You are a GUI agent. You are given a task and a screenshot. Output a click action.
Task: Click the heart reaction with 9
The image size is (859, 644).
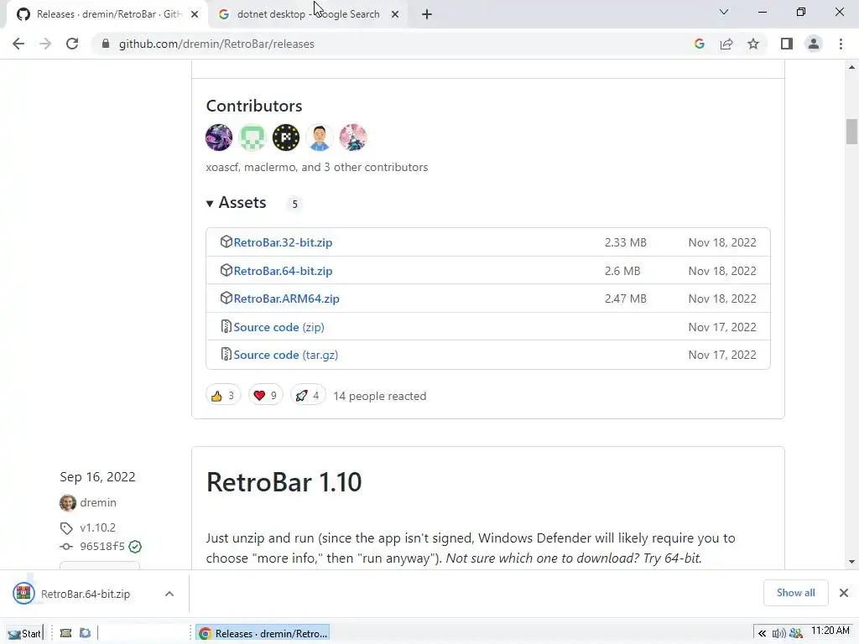(266, 396)
